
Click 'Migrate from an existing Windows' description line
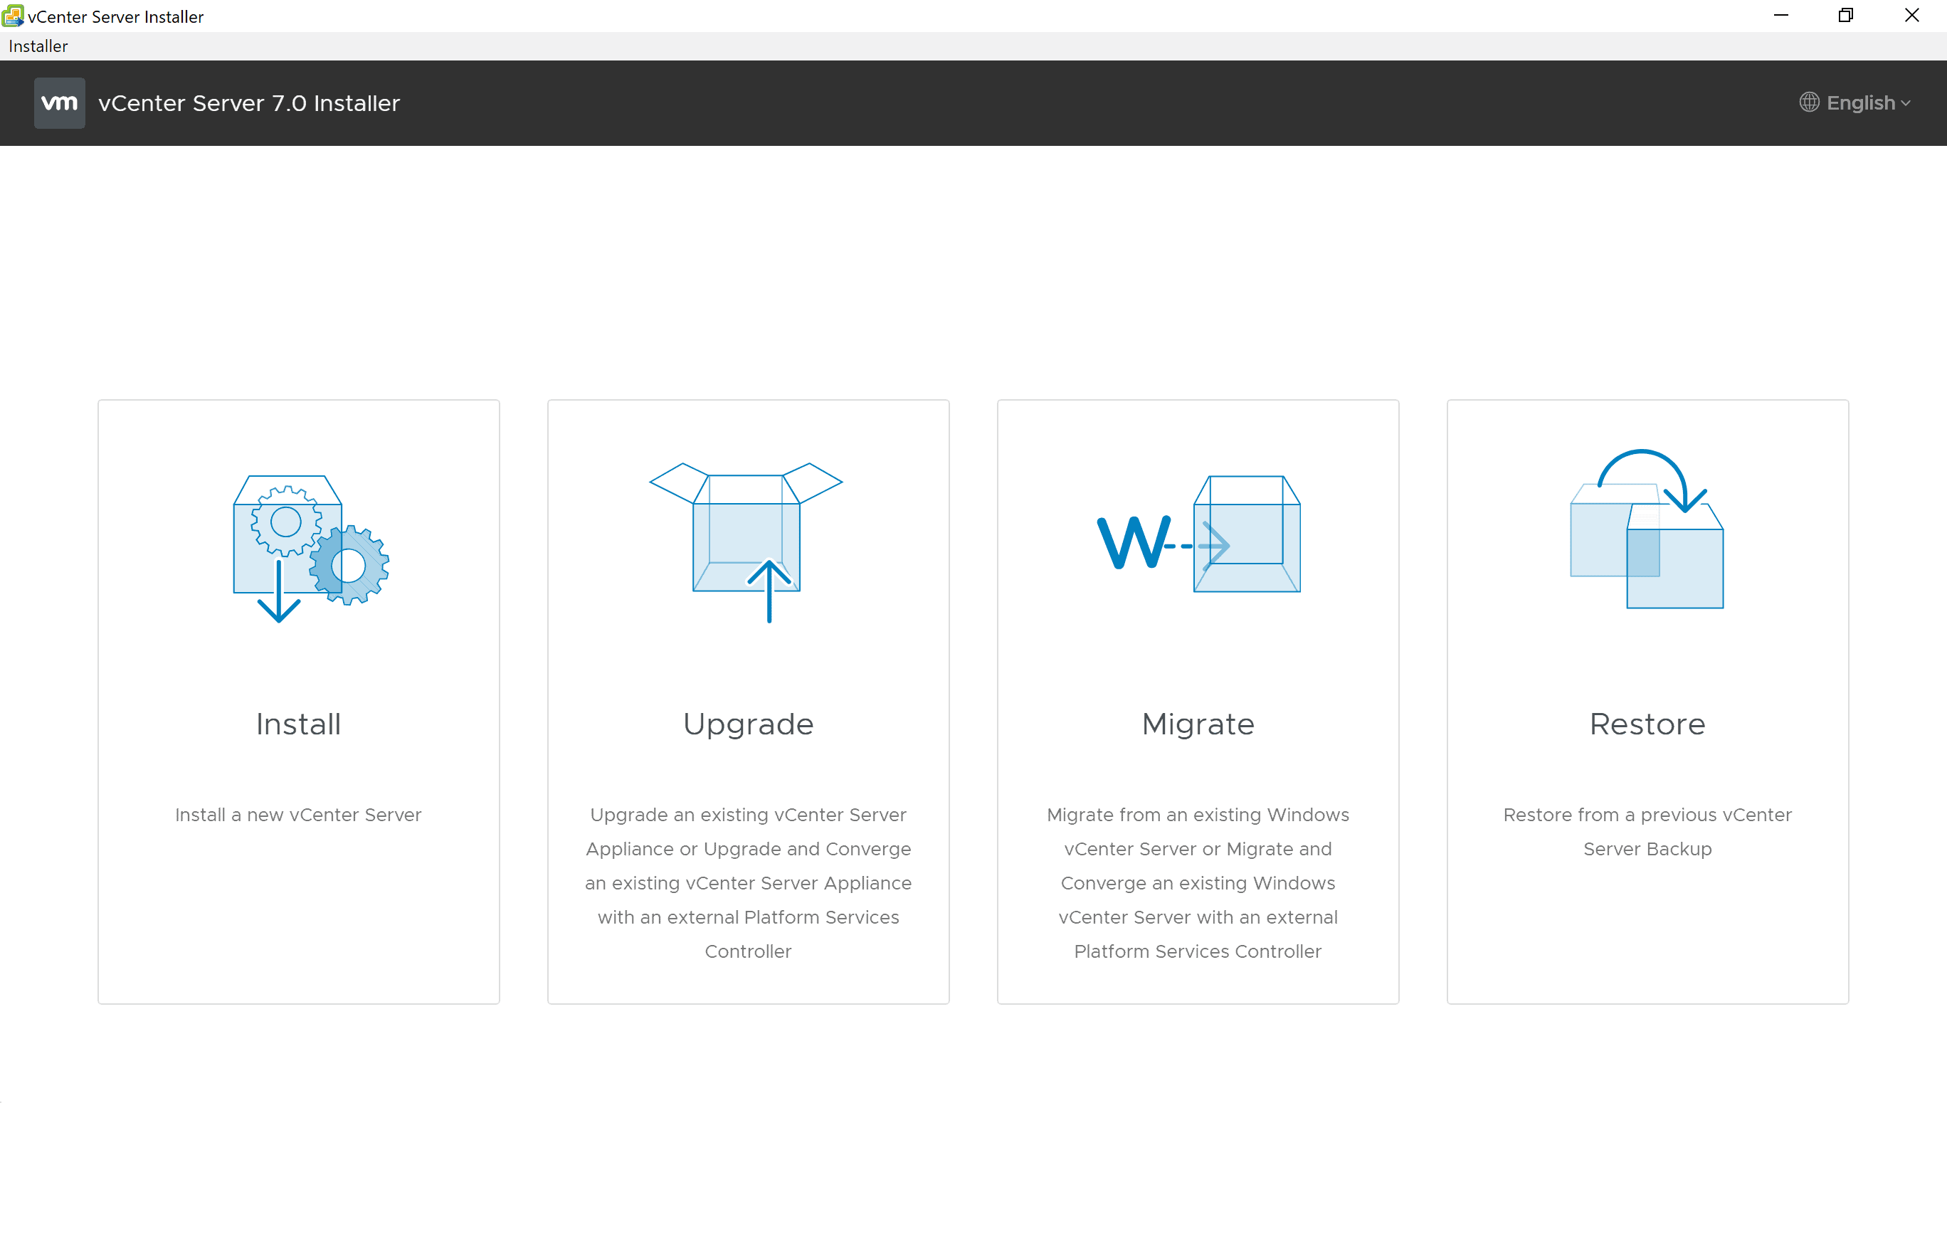pos(1198,815)
